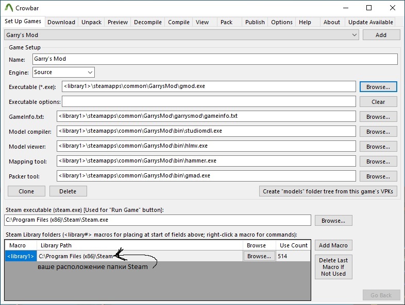Open the Options tab

click(x=282, y=22)
